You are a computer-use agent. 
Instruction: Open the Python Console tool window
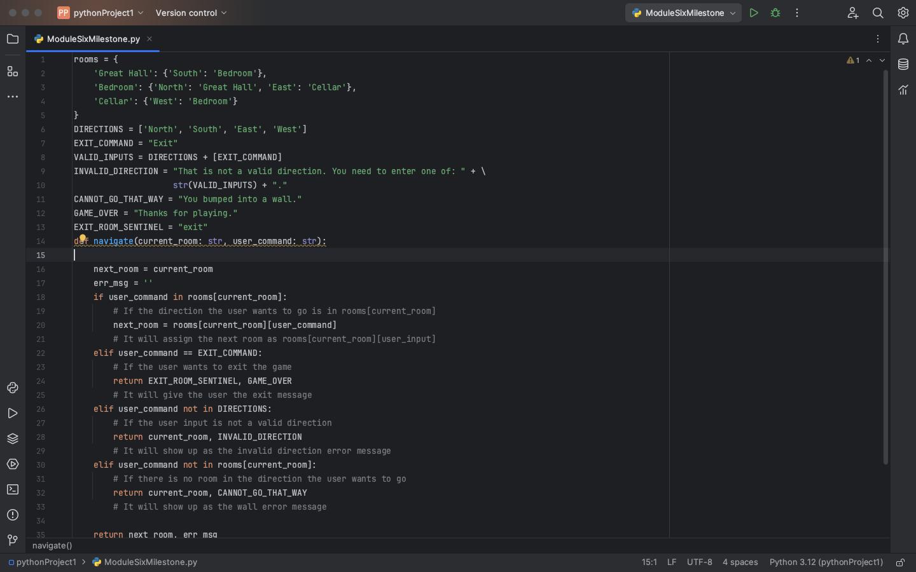click(13, 388)
